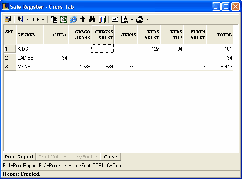Click the title bar application icon
Viewport: 242px width, 179px height.
pyautogui.click(x=5, y=6)
